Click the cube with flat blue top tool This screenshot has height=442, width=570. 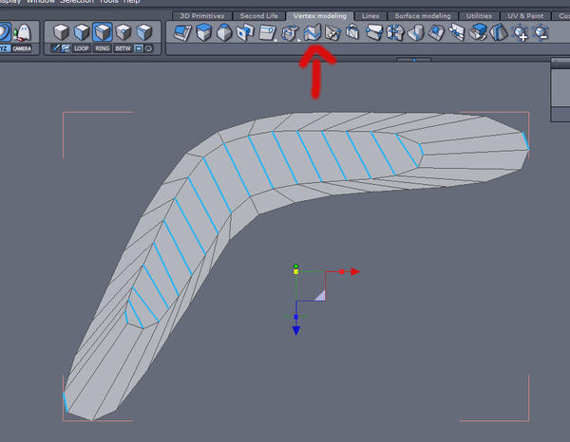click(204, 32)
